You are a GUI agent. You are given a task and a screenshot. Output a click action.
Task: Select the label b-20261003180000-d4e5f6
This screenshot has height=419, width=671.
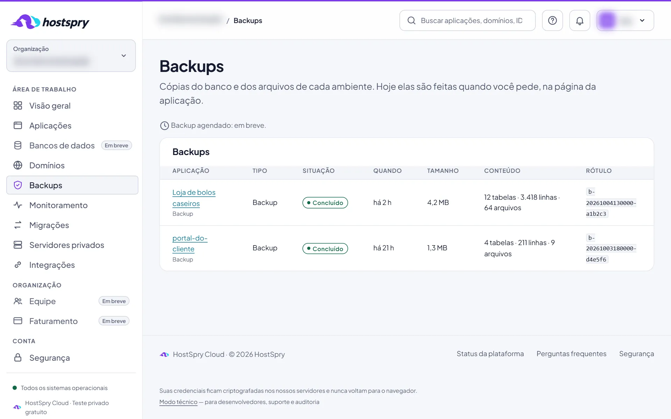[x=611, y=249]
